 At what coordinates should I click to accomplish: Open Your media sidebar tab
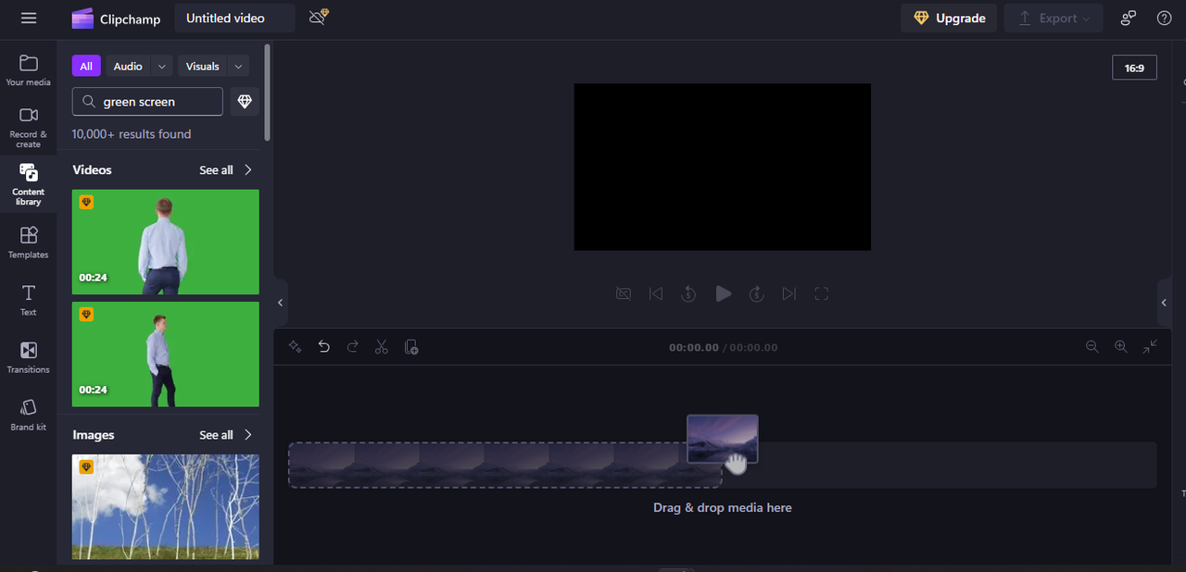click(x=29, y=70)
